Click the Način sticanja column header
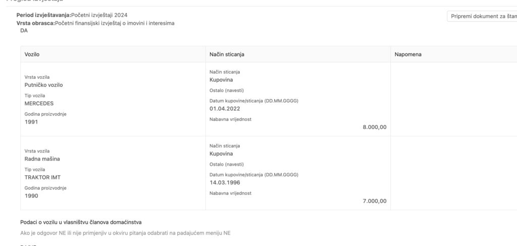The height and width of the screenshot is (246, 517). [x=227, y=54]
